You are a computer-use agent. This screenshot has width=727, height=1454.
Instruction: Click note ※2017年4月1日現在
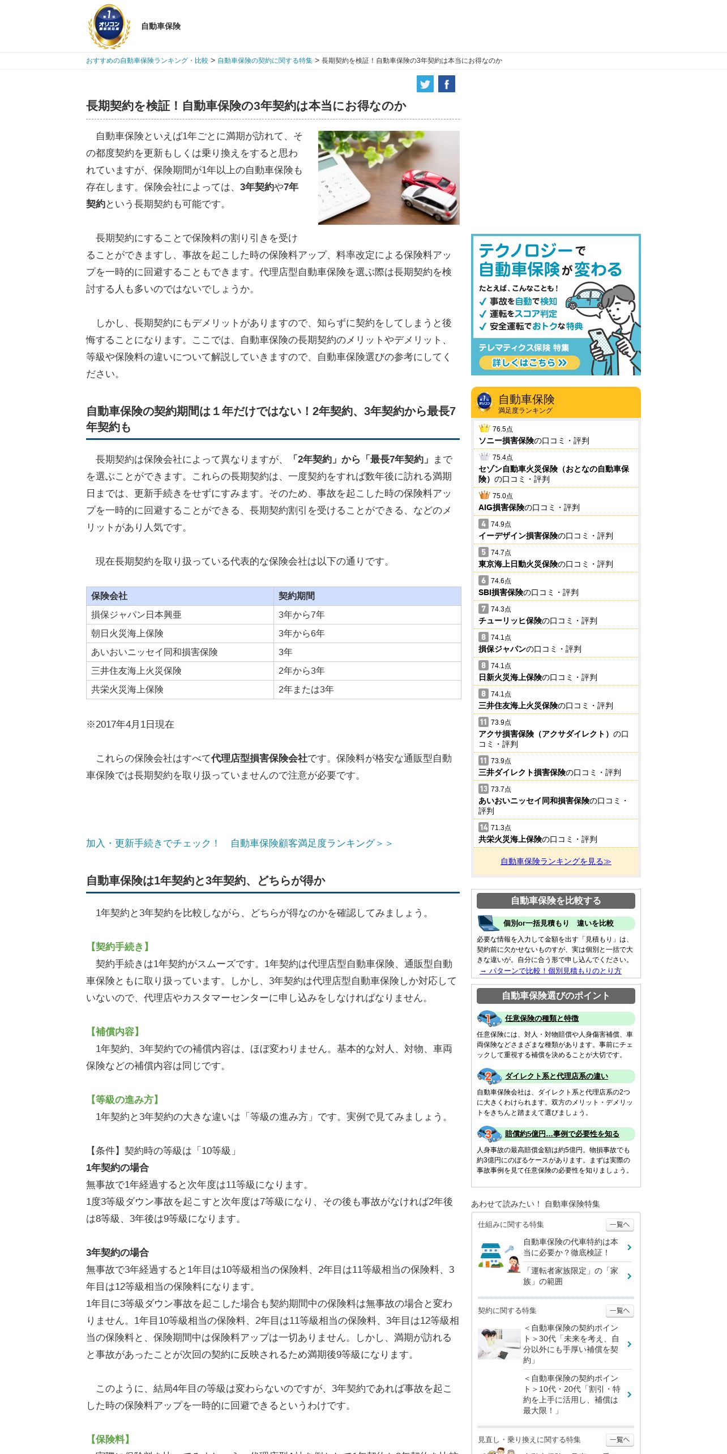pyautogui.click(x=130, y=724)
